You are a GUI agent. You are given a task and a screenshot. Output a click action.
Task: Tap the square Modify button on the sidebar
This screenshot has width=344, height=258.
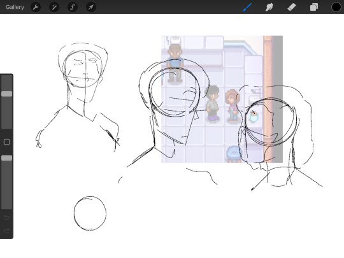tap(7, 142)
